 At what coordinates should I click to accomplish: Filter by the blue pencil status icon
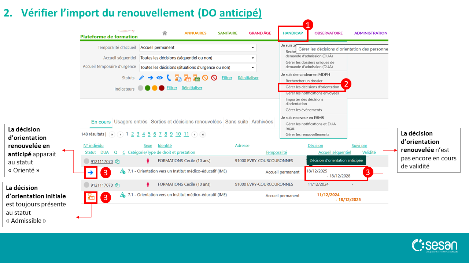click(x=142, y=78)
